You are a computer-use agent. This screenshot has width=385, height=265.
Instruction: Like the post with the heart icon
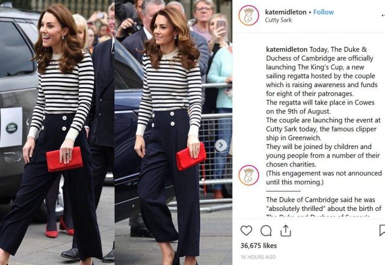coord(246,231)
